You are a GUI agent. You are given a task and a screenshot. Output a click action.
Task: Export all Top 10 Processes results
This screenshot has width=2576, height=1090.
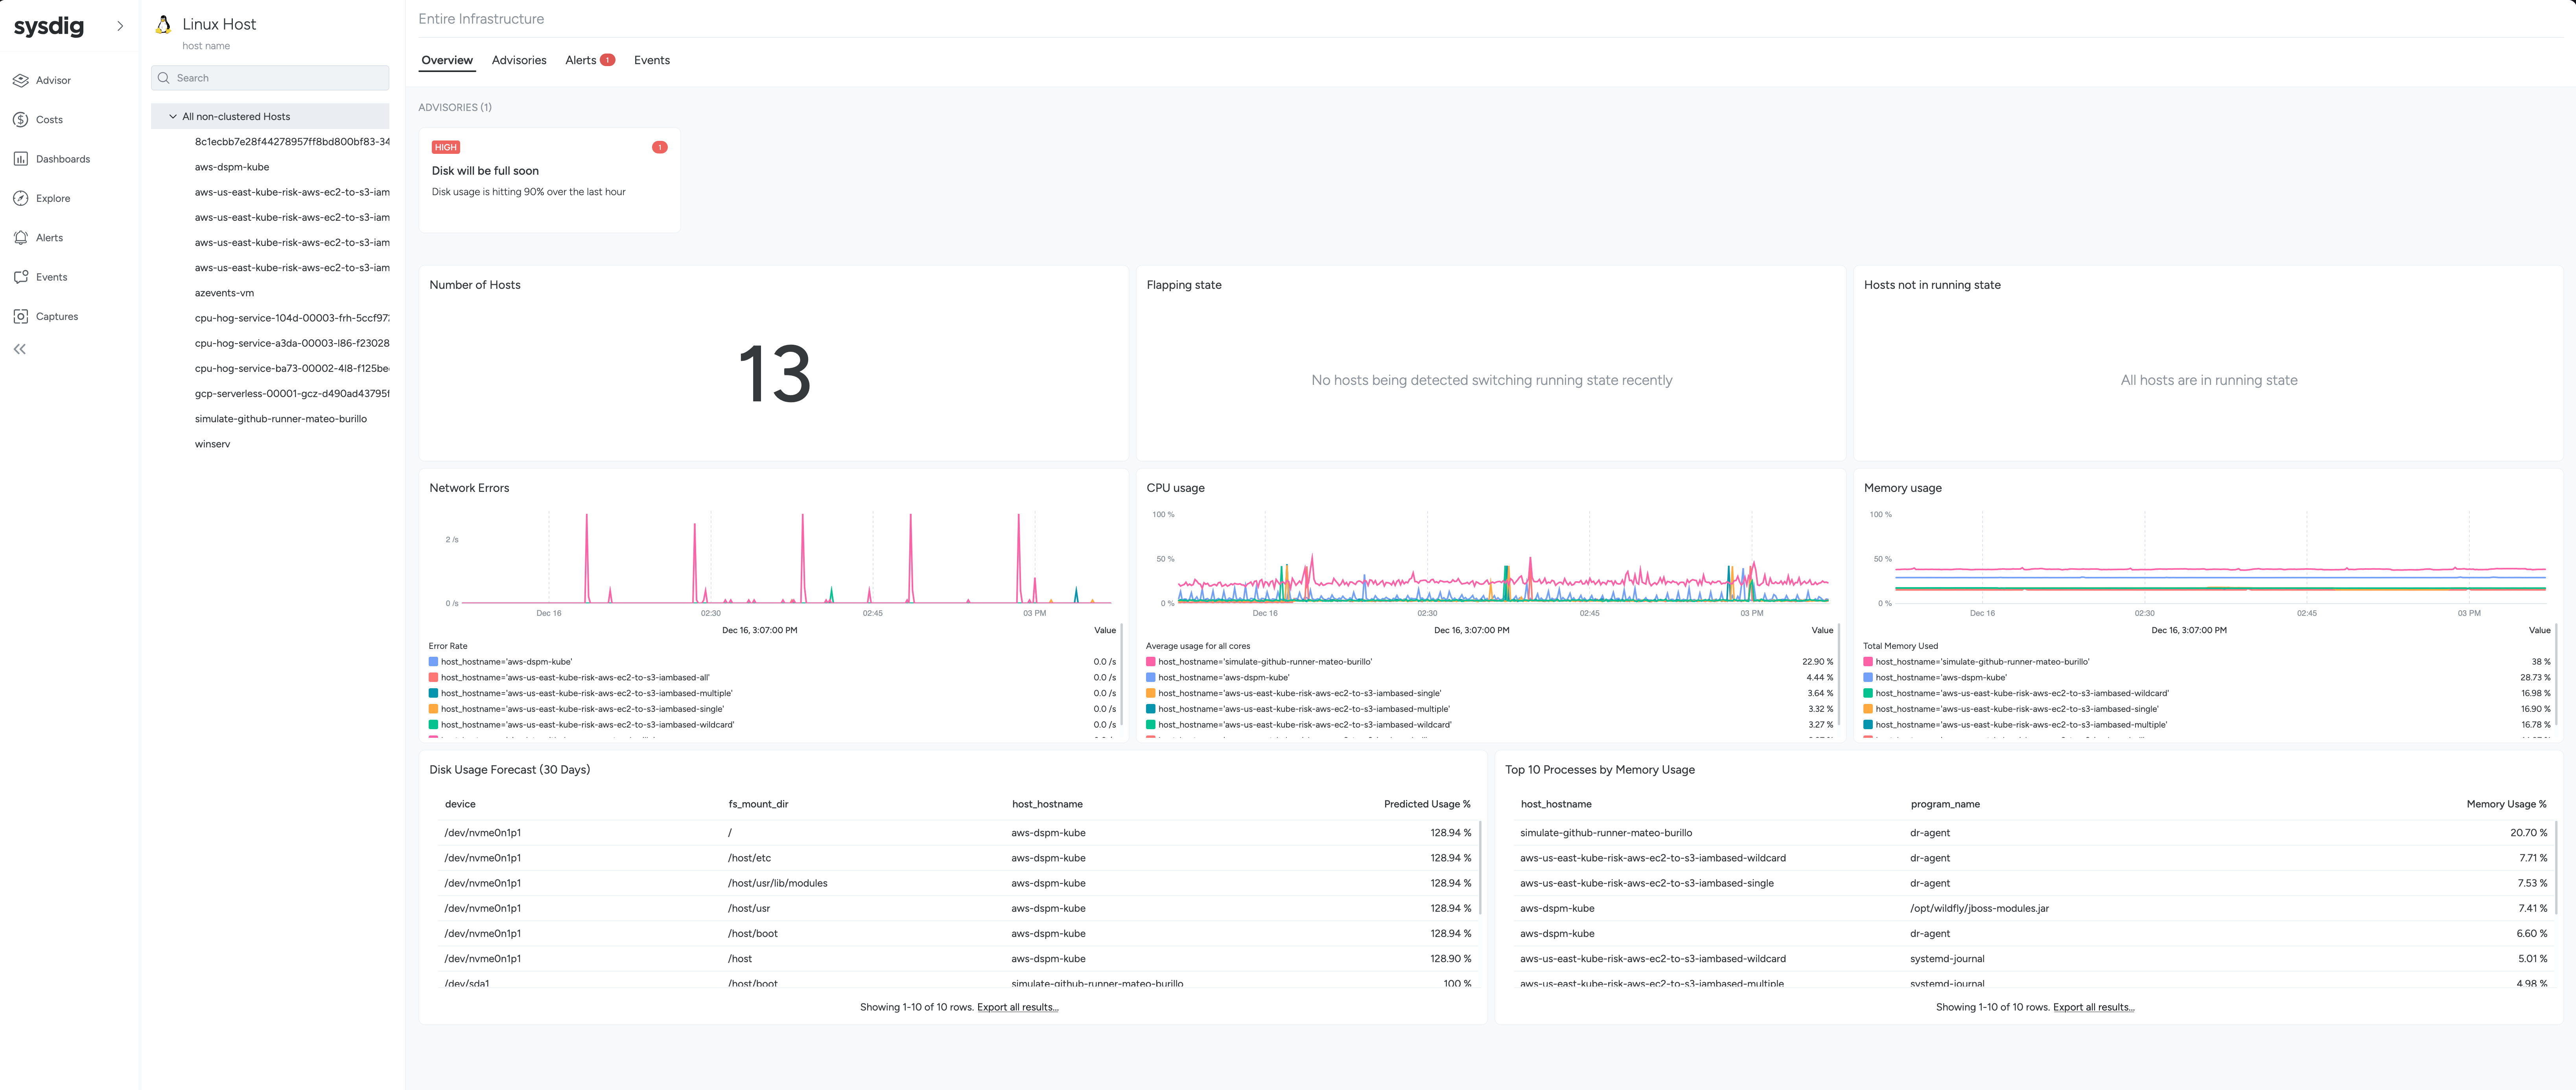coord(2093,1007)
